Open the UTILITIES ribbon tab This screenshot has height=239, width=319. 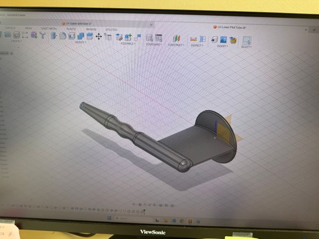pyautogui.click(x=111, y=30)
